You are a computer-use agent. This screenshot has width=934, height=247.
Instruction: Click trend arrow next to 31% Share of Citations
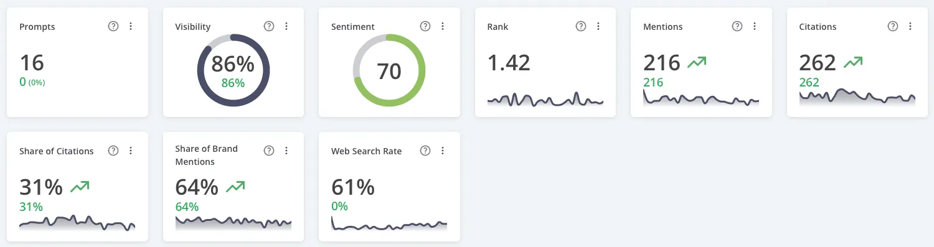tap(80, 187)
